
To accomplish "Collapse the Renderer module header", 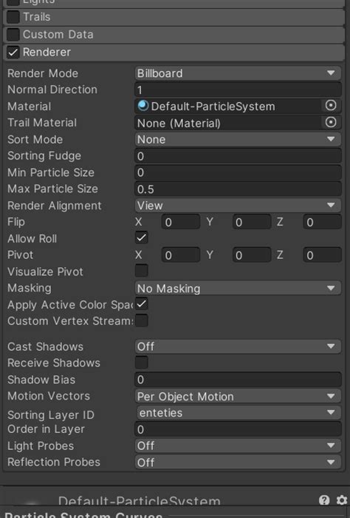I will pyautogui.click(x=174, y=53).
